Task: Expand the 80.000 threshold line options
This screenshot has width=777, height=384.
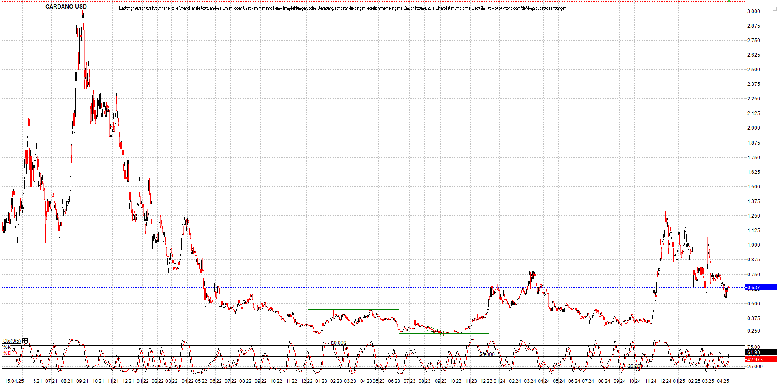Action: (x=339, y=342)
